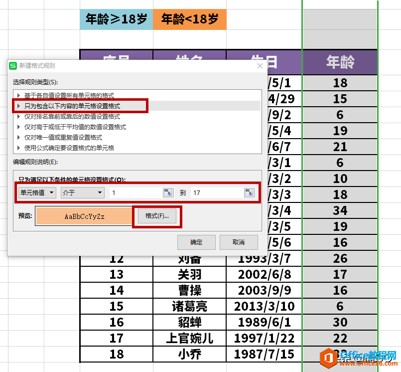This screenshot has height=372, width=401.
Task: Click the upper bound input field containing 17
Action: pyautogui.click(x=217, y=192)
